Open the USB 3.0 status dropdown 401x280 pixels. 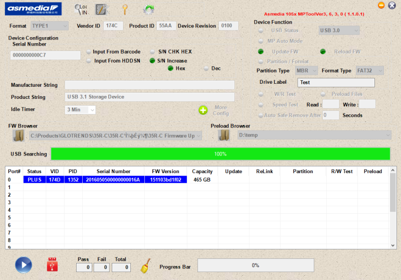click(x=339, y=31)
